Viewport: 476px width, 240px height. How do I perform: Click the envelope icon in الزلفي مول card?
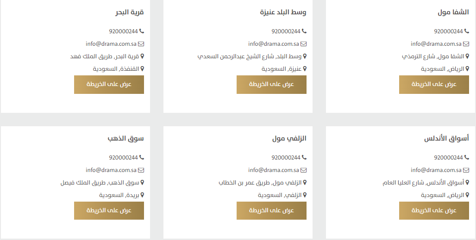coord(304,170)
